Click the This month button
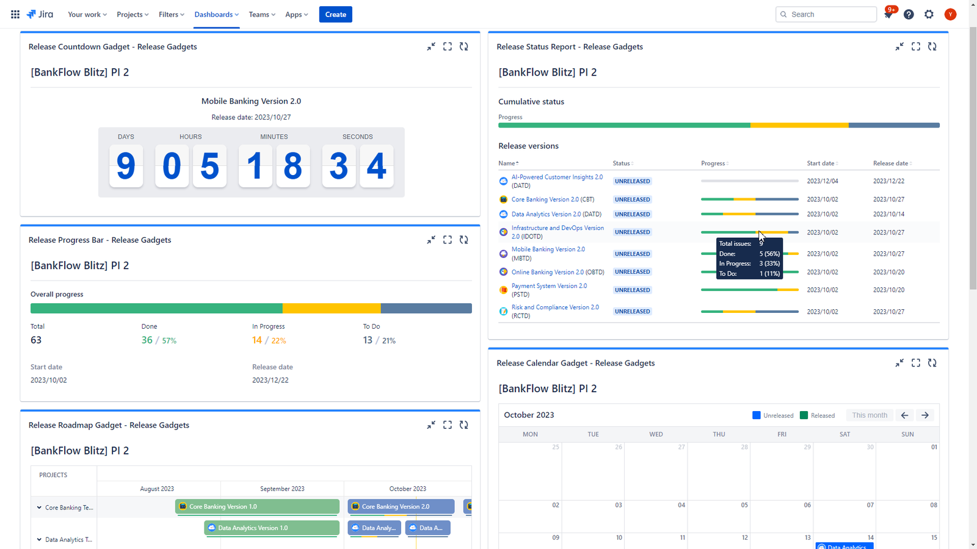The width and height of the screenshot is (977, 549). pyautogui.click(x=870, y=415)
